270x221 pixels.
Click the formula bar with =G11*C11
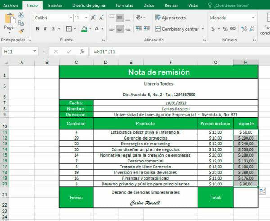click(x=179, y=51)
